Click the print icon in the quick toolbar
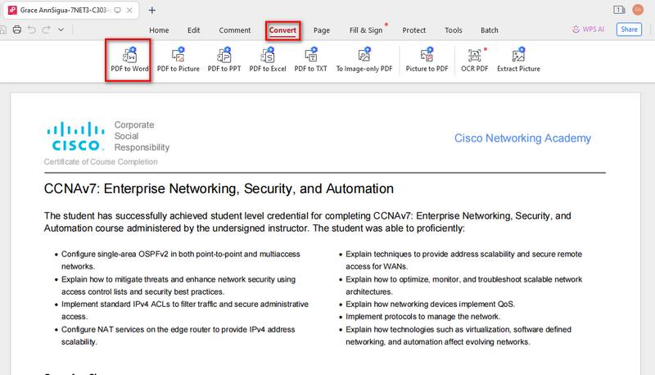This screenshot has width=655, height=375. tap(17, 29)
